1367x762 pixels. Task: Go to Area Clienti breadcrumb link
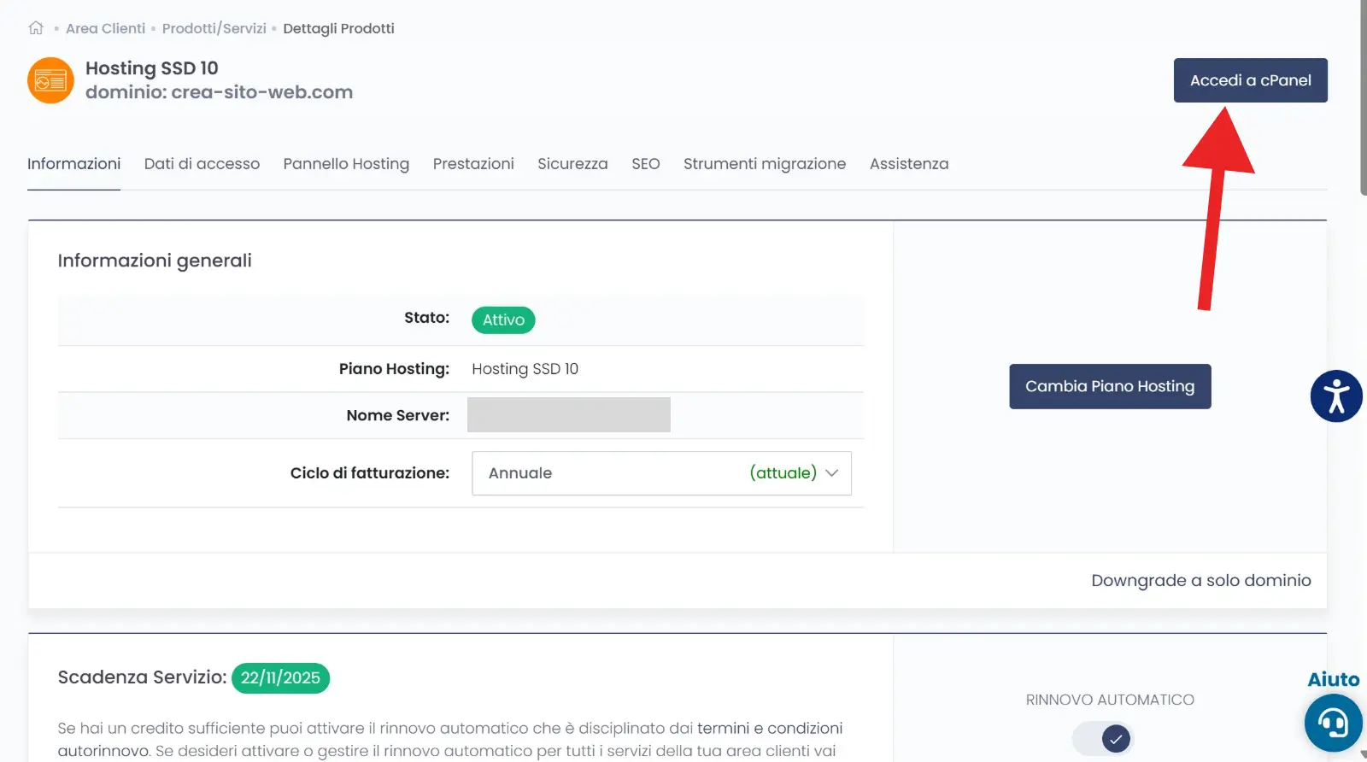coord(106,28)
